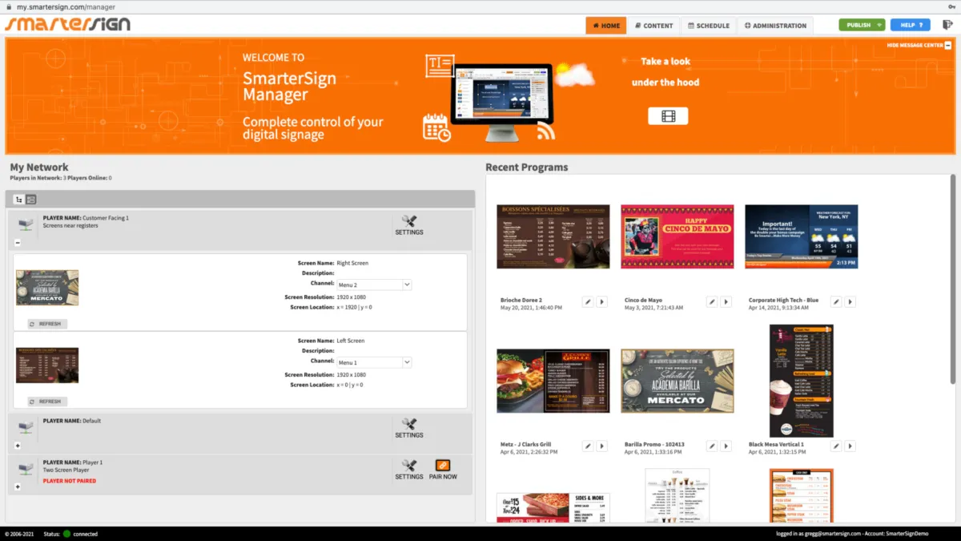This screenshot has width=961, height=541.
Task: Switch network to tree view icon
Action: tap(19, 200)
